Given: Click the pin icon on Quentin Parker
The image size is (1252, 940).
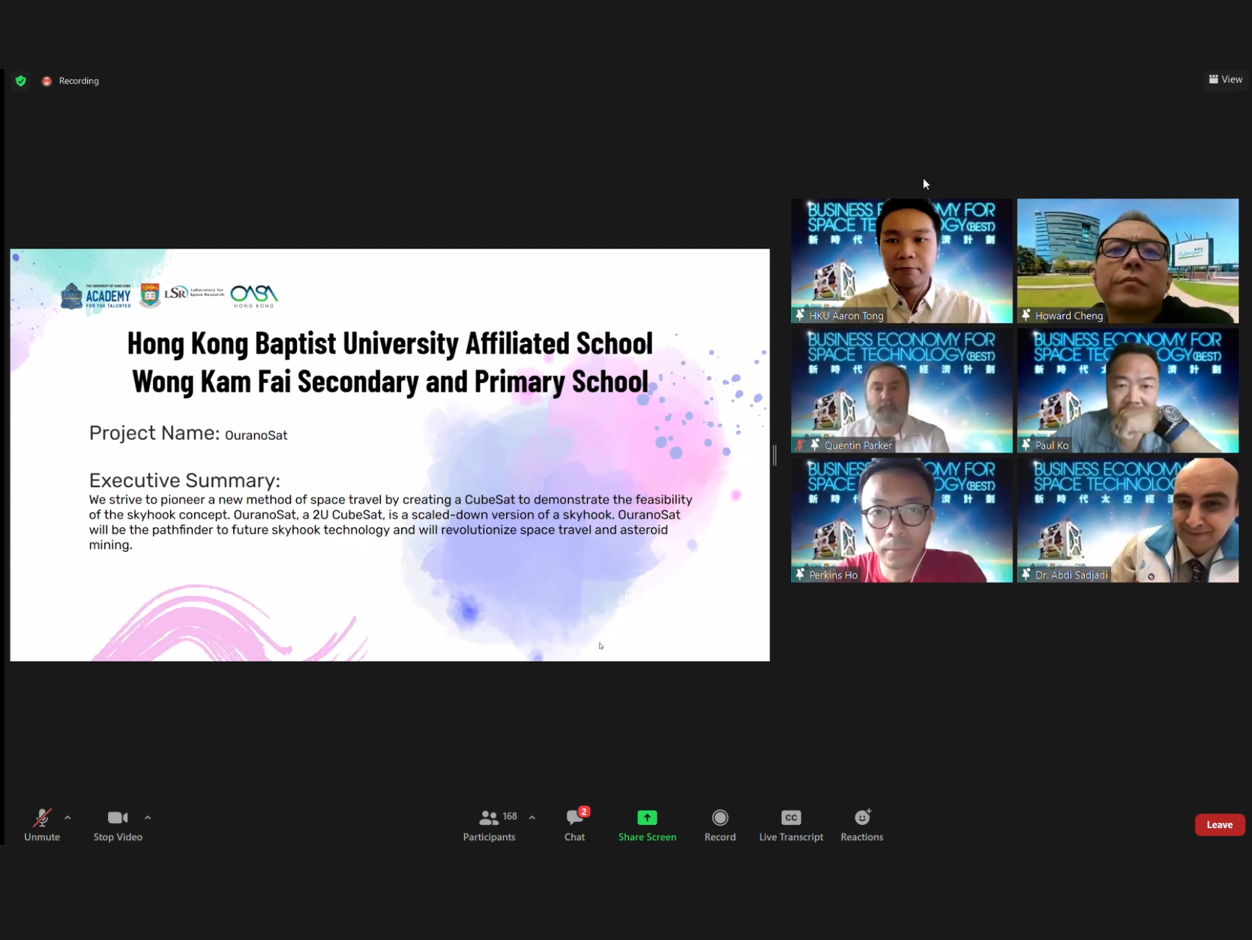Looking at the screenshot, I should [x=815, y=445].
